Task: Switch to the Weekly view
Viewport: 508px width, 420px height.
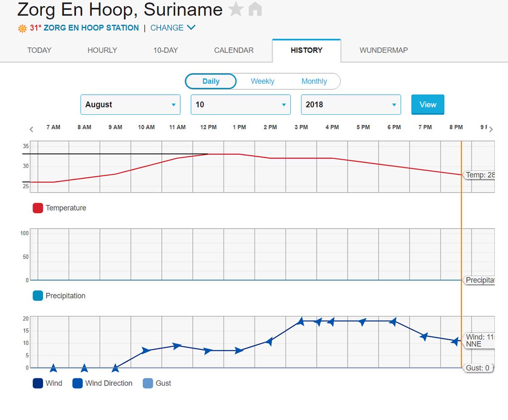Action: click(x=262, y=81)
